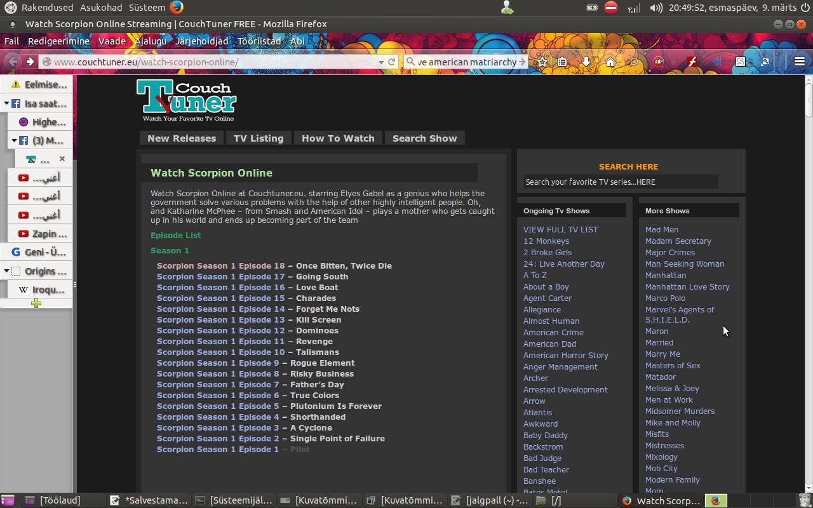Screen dimensions: 813x508
Task: Open the Ajalugu menu
Action: pos(151,41)
